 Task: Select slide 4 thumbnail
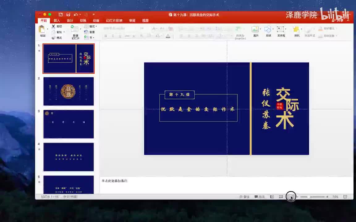pyautogui.click(x=69, y=157)
